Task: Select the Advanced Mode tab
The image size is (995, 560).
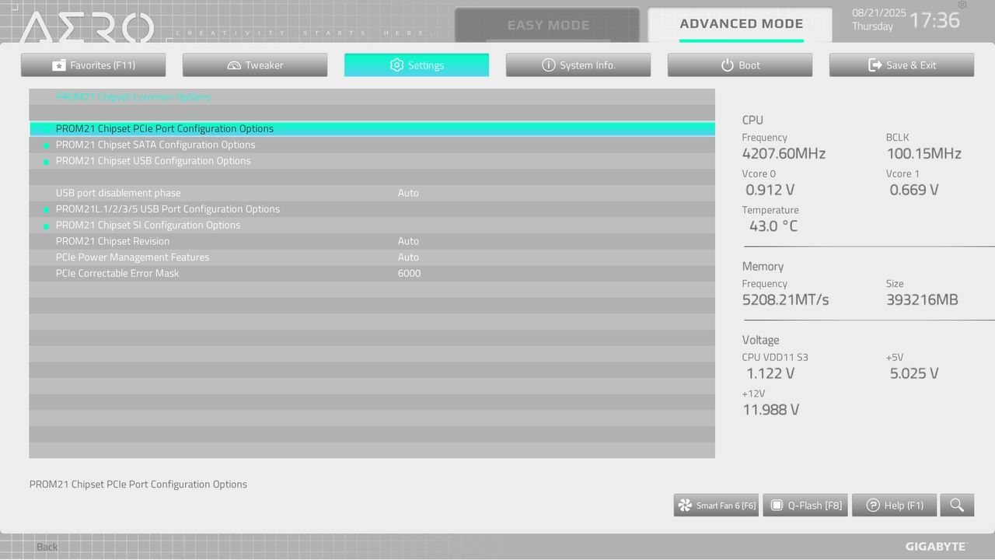Action: [741, 23]
